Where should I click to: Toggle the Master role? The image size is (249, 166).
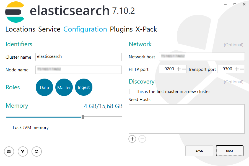(64, 87)
